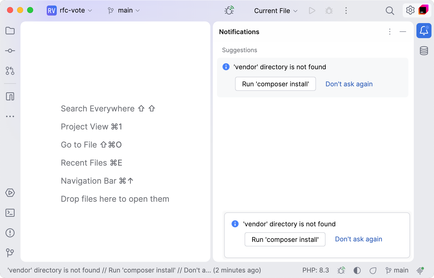
Task: Open the Current File run configuration dropdown
Action: click(x=276, y=11)
